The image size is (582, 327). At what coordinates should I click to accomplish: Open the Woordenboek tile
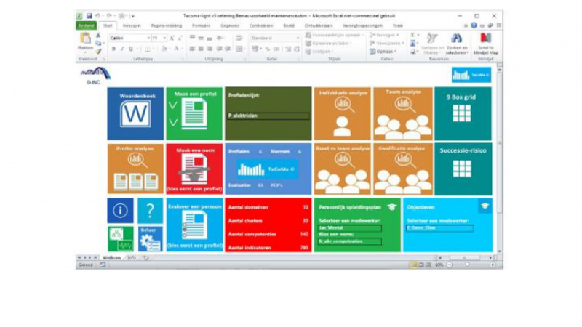[135, 113]
